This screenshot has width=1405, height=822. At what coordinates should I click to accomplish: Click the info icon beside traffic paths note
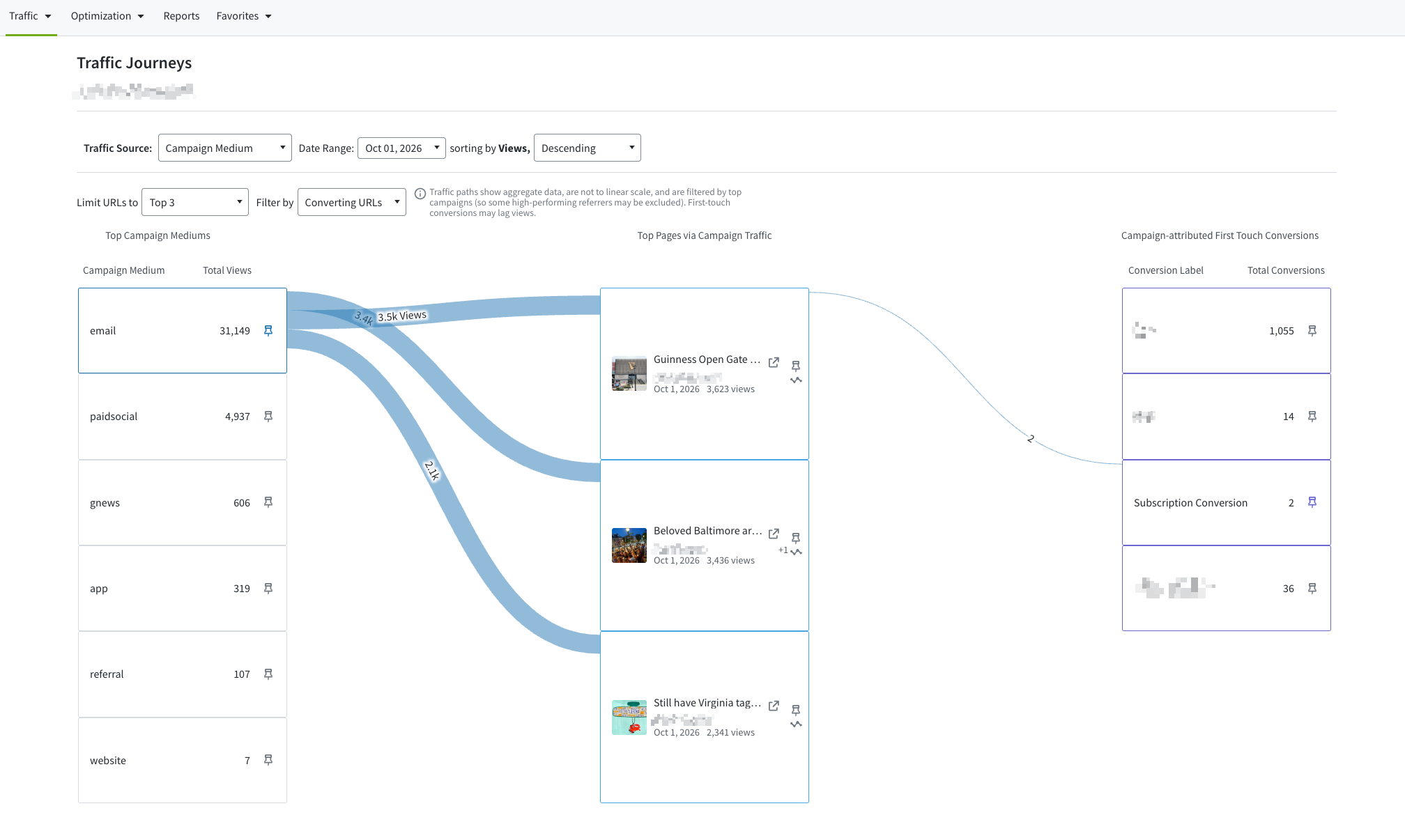click(420, 194)
